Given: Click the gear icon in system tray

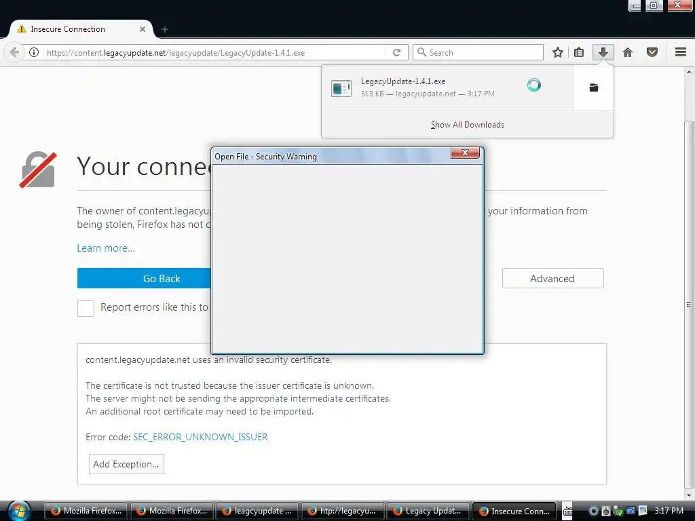Looking at the screenshot, I should pyautogui.click(x=593, y=511).
